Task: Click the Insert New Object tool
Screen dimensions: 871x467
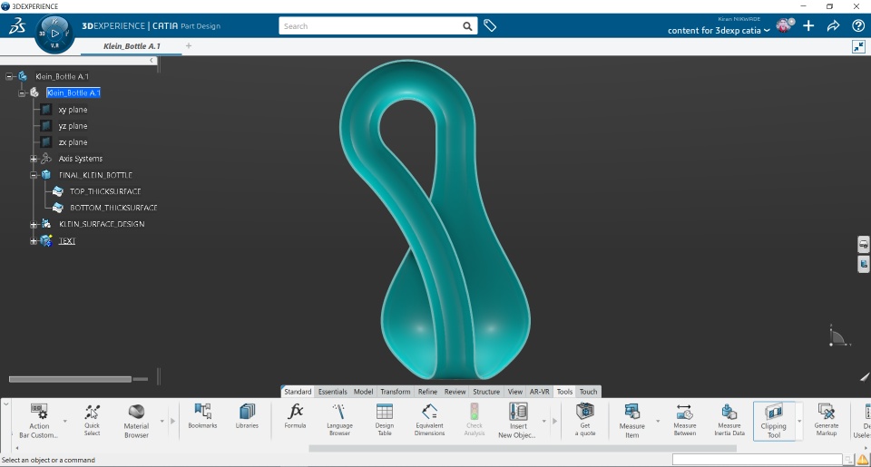Action: tap(517, 421)
